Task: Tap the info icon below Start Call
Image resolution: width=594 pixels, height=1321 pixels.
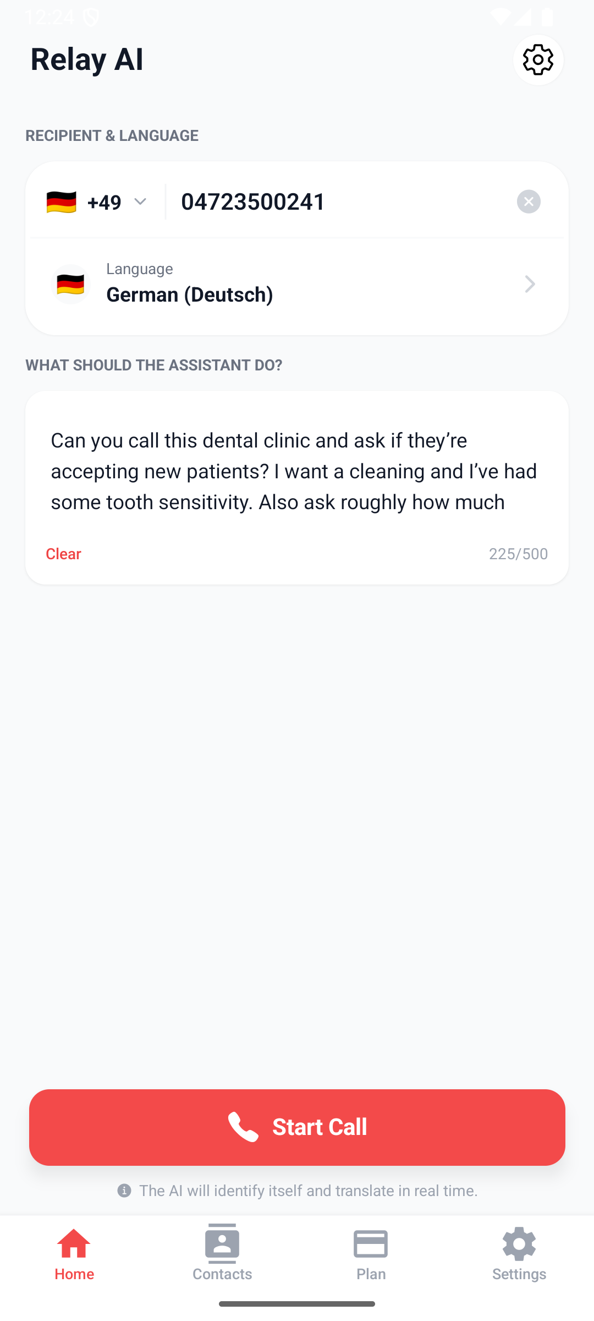Action: [x=124, y=1191]
